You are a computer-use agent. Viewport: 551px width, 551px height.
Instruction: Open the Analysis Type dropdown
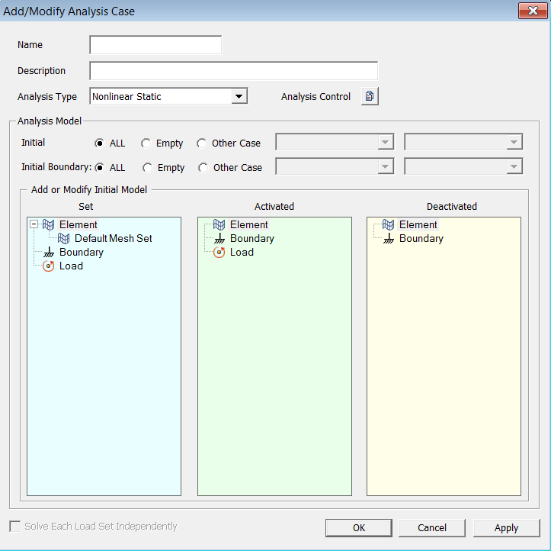tap(239, 97)
